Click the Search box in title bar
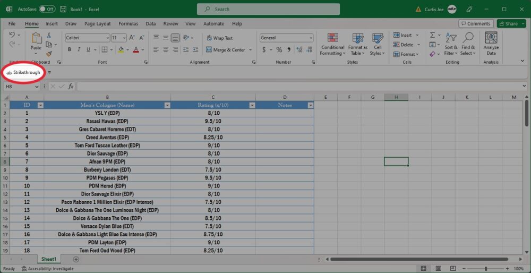Image resolution: width=531 pixels, height=273 pixels. click(x=268, y=9)
